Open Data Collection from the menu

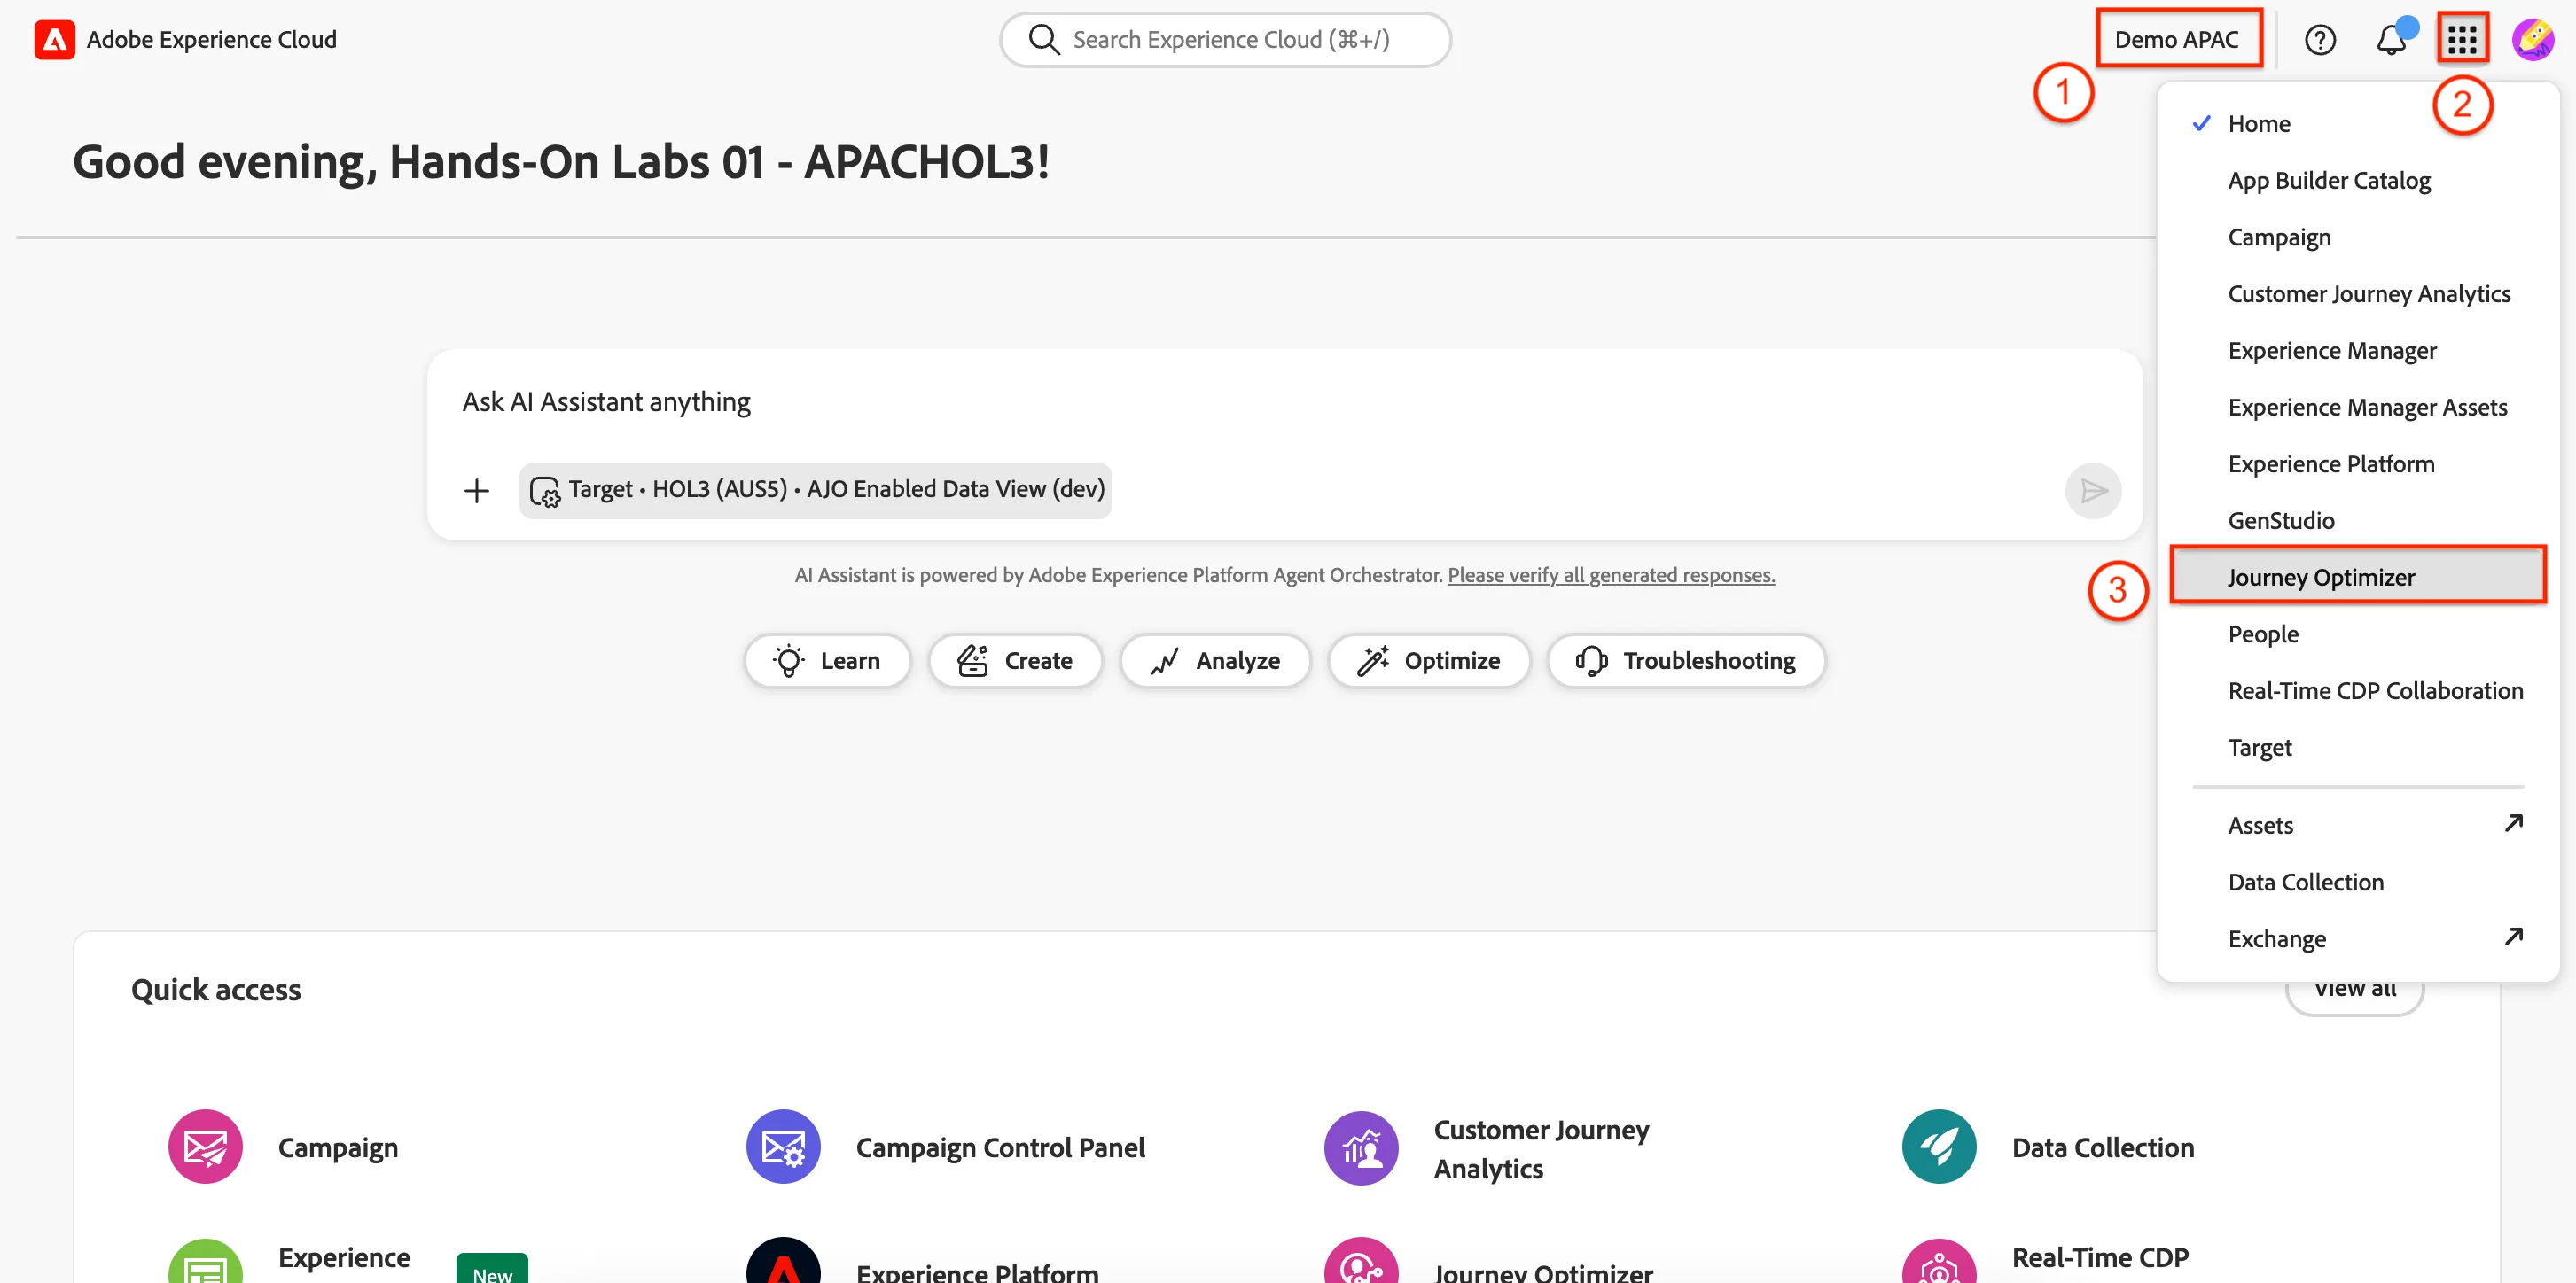click(x=2358, y=883)
